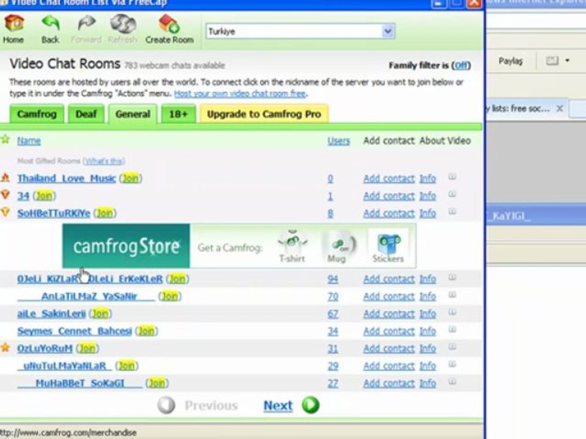Choose the Stickers item in store banner

(388, 246)
